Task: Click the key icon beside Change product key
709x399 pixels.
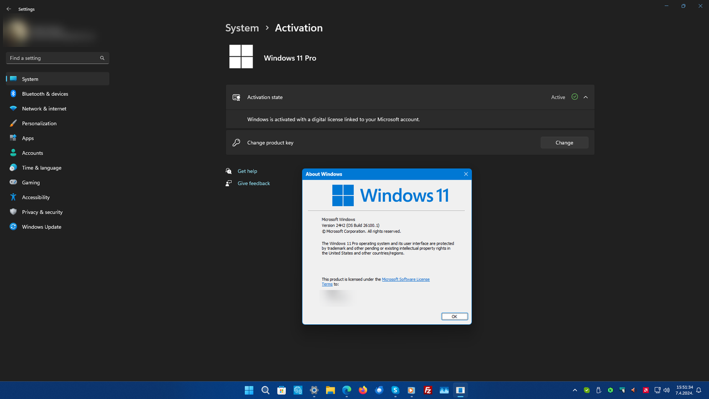Action: pyautogui.click(x=237, y=142)
